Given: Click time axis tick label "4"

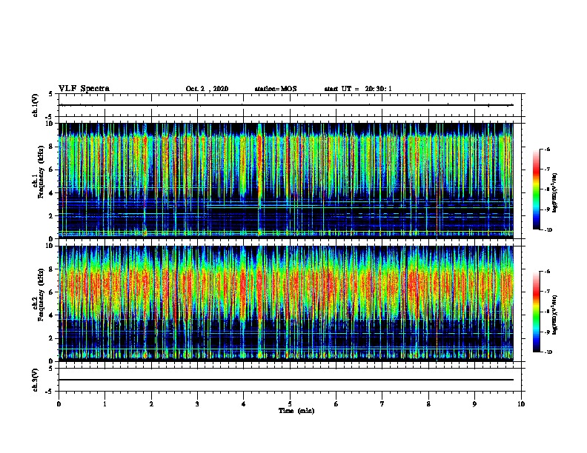Looking at the screenshot, I should tap(244, 404).
